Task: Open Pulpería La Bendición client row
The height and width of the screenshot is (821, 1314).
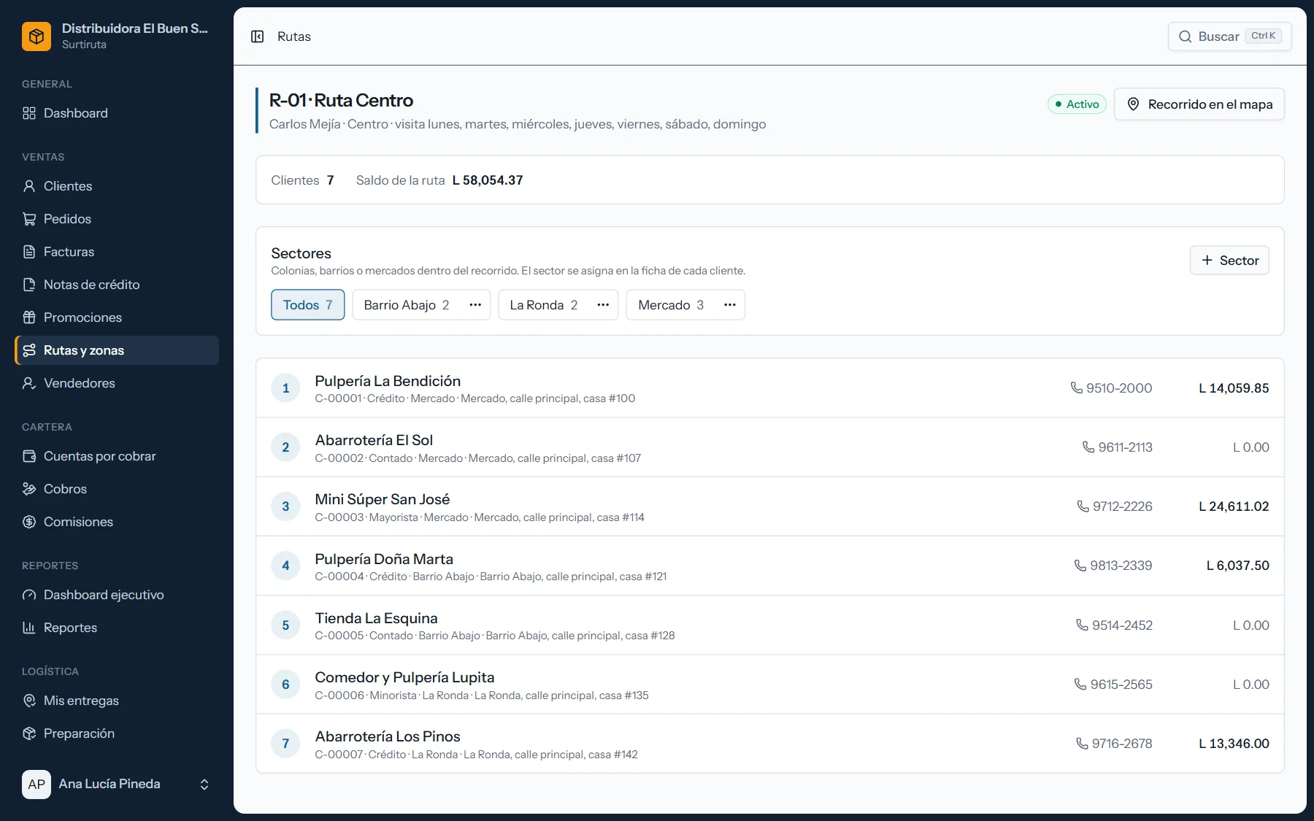Action: click(770, 388)
